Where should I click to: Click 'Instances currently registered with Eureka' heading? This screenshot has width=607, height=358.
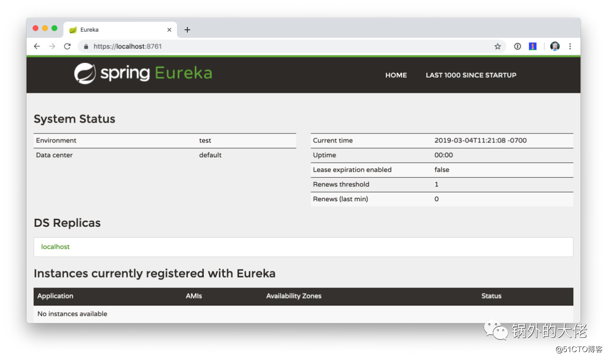[155, 274]
